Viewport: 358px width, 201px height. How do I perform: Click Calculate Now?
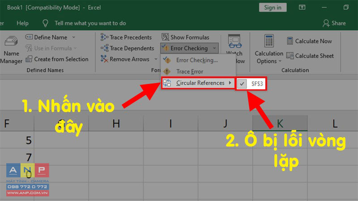(309, 41)
